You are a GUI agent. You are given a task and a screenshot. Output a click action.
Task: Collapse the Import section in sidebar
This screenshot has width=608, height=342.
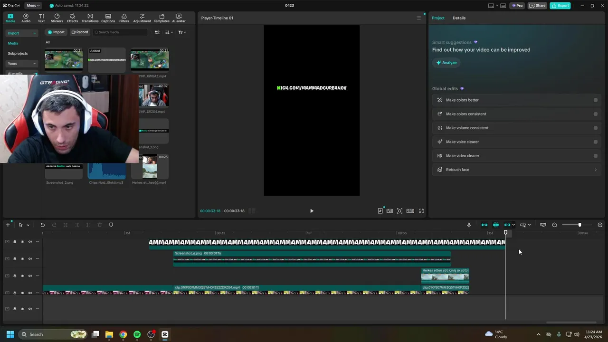coord(34,33)
